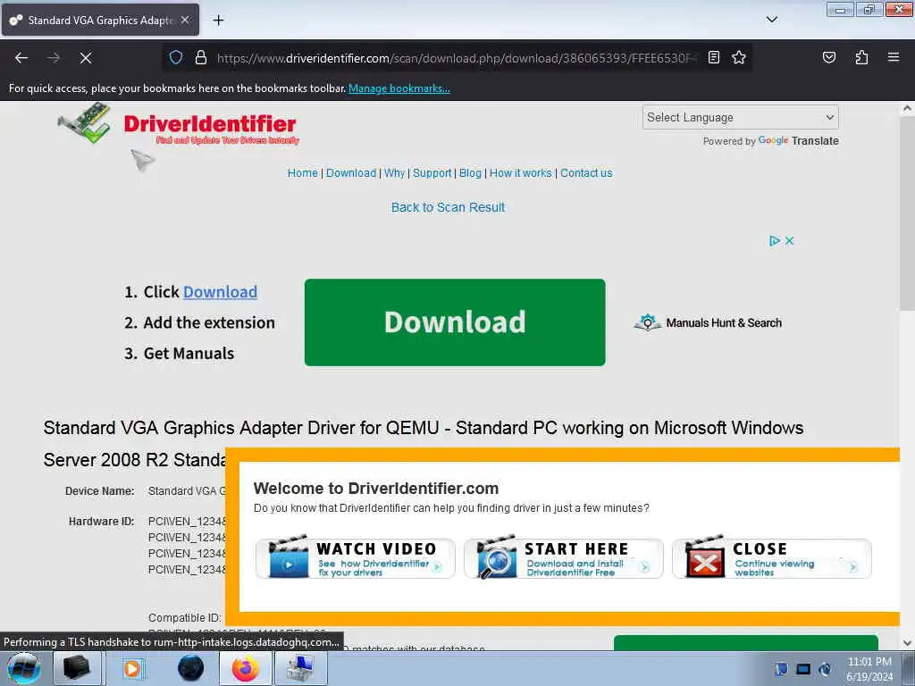Open the Extensions puzzle icon

(x=861, y=57)
